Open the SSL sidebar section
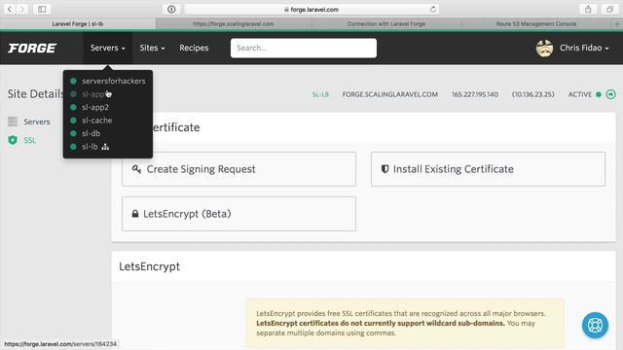Image resolution: width=623 pixels, height=350 pixels. point(30,140)
